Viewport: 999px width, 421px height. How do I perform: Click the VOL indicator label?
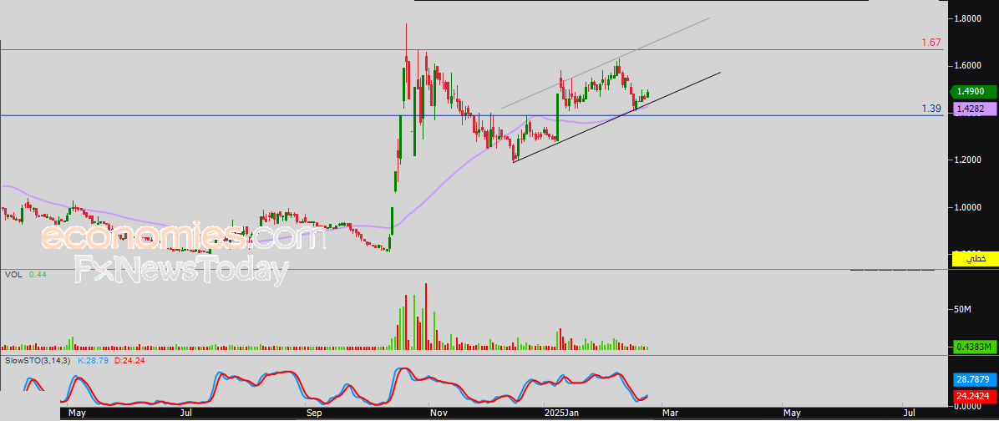point(13,275)
